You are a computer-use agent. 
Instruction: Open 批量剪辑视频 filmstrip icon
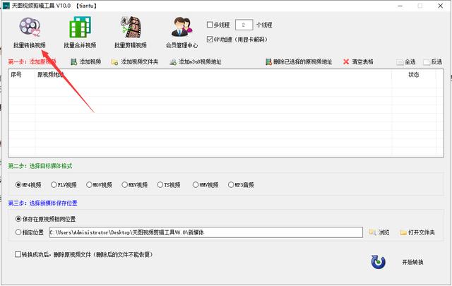click(131, 27)
